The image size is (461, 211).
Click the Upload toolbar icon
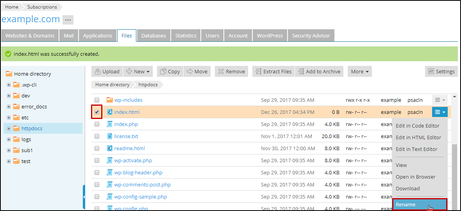pyautogui.click(x=98, y=71)
